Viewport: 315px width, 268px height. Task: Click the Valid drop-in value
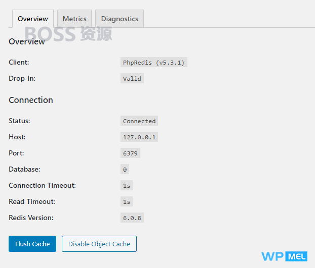[x=132, y=78]
